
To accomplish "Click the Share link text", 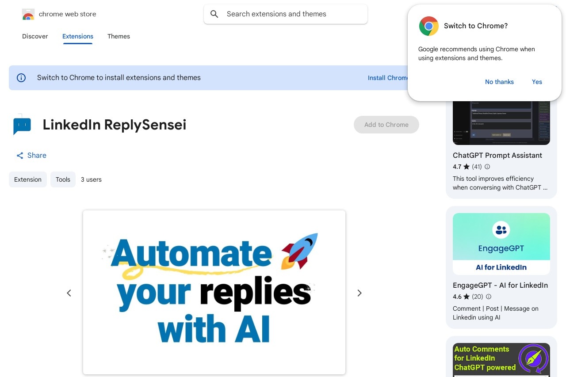I will click(37, 156).
